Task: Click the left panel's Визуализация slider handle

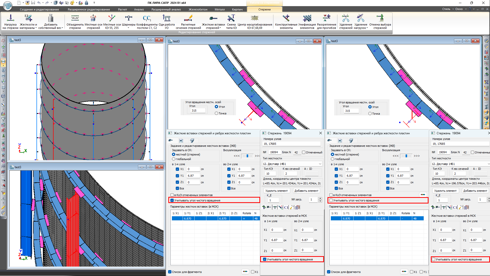Action: [x=247, y=156]
